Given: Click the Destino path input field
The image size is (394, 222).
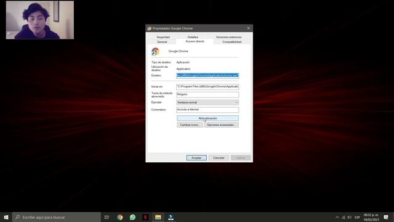Looking at the screenshot, I should pos(207,75).
